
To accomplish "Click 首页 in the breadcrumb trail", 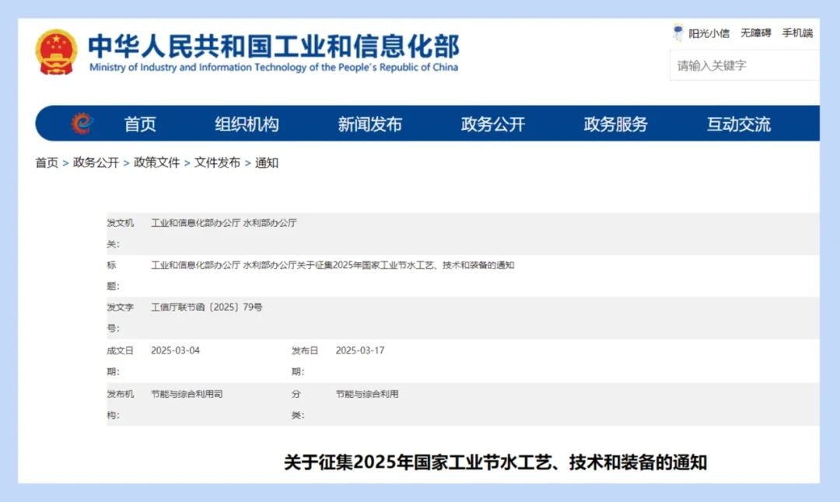I will (x=47, y=162).
